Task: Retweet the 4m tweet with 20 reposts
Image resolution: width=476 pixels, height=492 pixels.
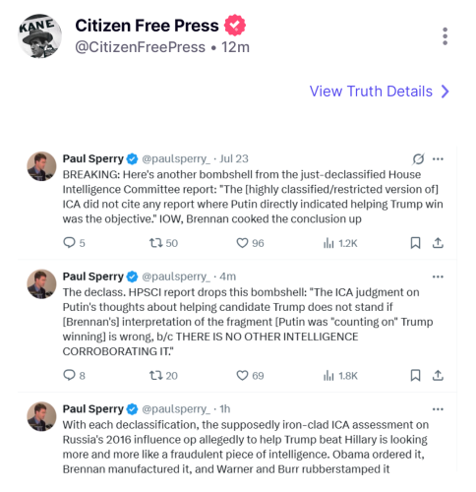Action: pos(155,376)
